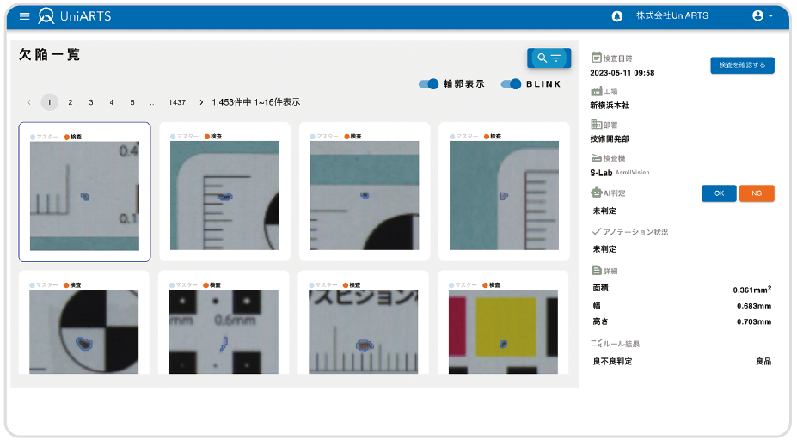Switch checkered circle card to 検査 view
The width and height of the screenshot is (797, 440).
72,285
